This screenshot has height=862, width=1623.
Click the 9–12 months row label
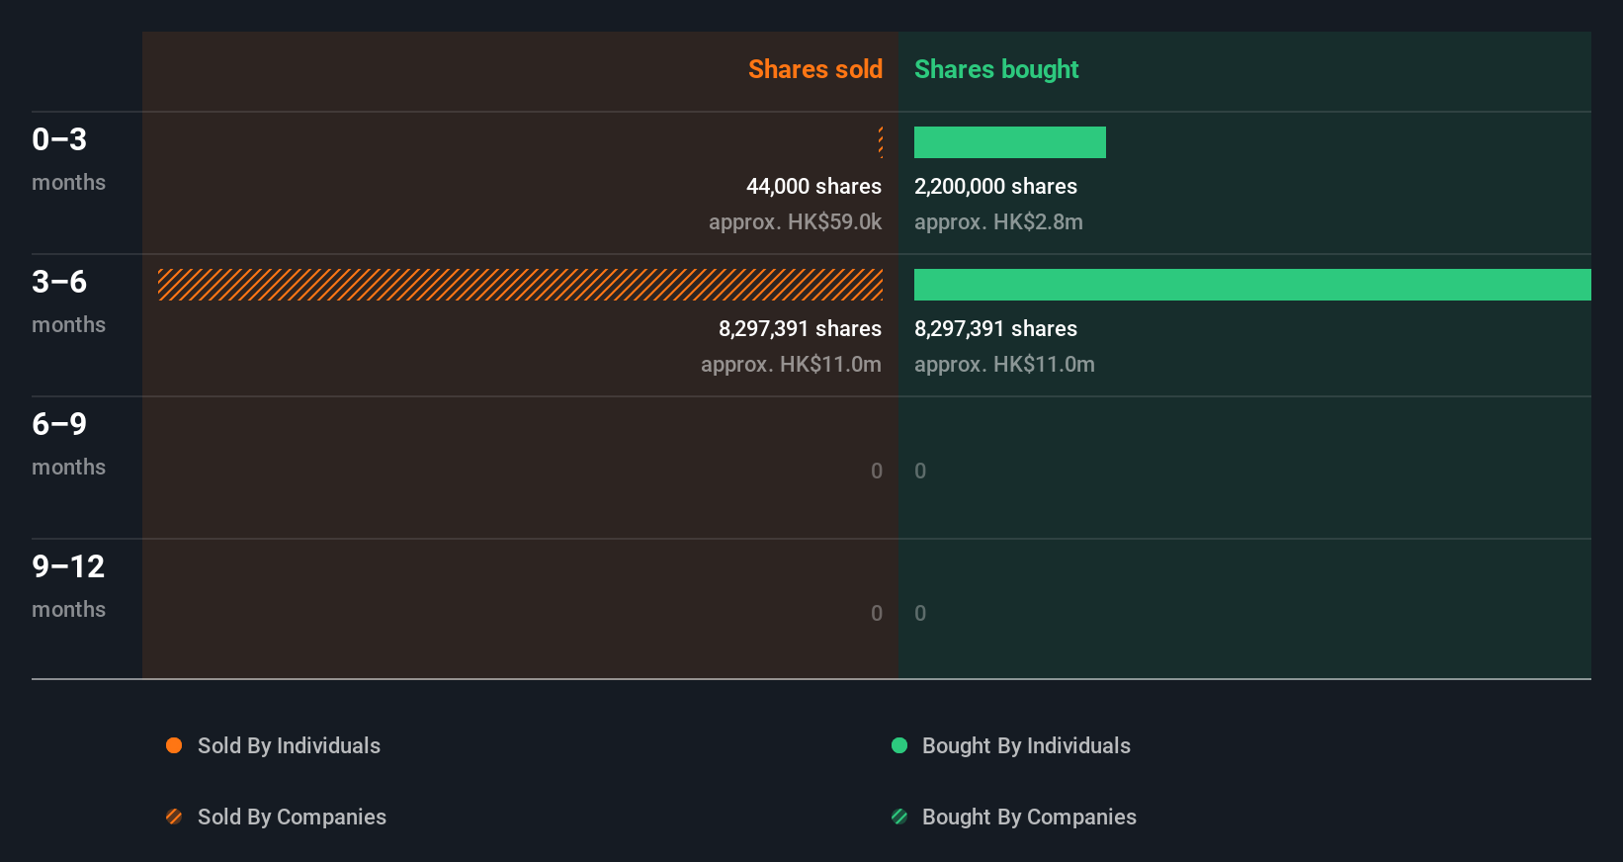click(68, 586)
